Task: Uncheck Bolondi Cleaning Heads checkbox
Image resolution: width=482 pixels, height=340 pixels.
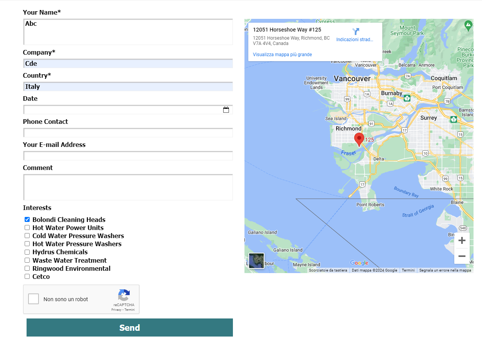Action: click(27, 220)
